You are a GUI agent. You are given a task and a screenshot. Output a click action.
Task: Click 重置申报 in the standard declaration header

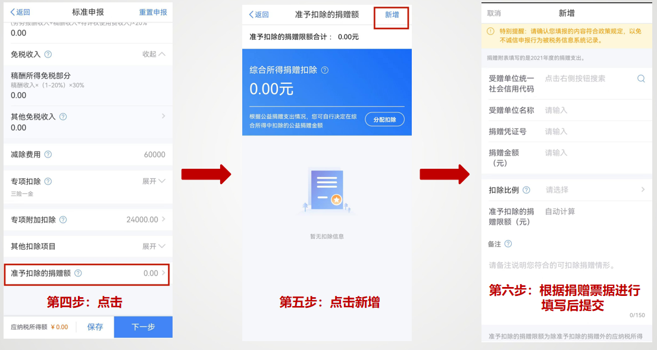153,12
